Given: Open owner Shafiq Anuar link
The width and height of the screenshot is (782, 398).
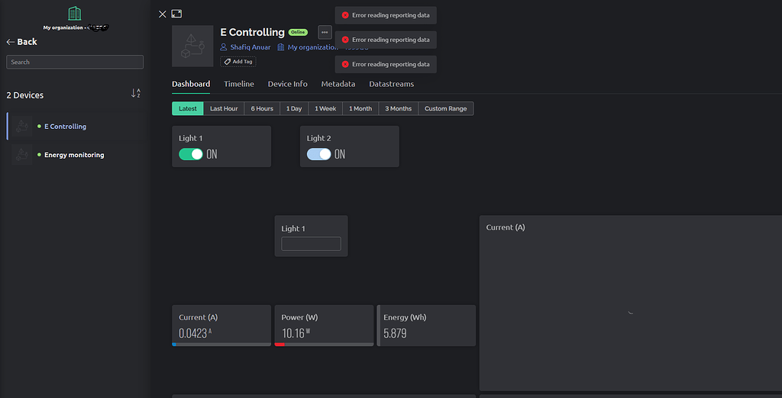Looking at the screenshot, I should tap(250, 47).
